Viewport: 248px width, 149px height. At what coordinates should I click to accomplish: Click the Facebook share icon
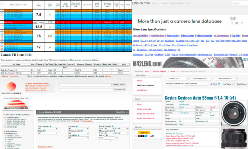point(232,23)
